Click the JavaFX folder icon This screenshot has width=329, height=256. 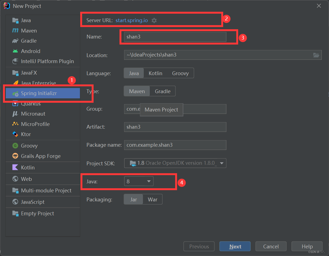pos(15,73)
